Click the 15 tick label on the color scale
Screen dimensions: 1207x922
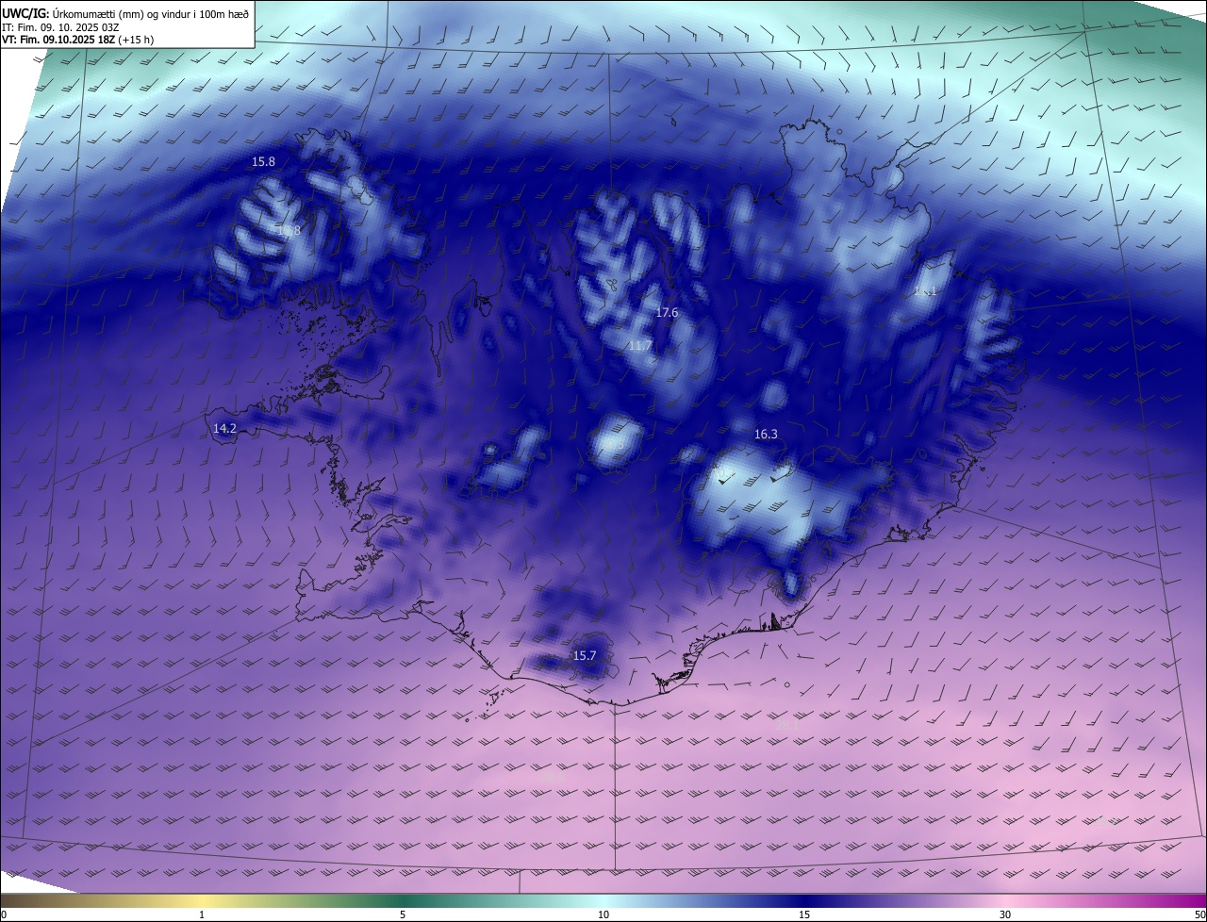(x=804, y=914)
